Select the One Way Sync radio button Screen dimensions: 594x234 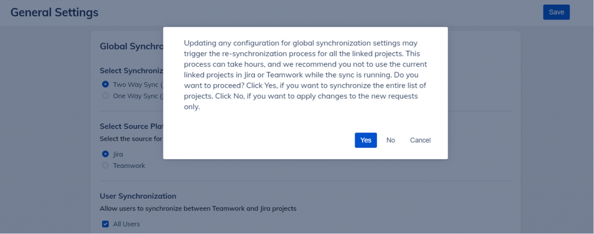click(x=106, y=96)
